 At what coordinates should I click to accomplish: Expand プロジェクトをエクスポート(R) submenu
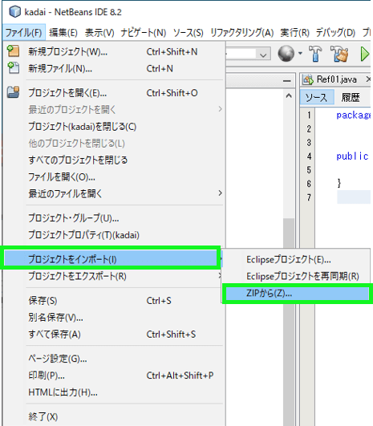[220, 276]
